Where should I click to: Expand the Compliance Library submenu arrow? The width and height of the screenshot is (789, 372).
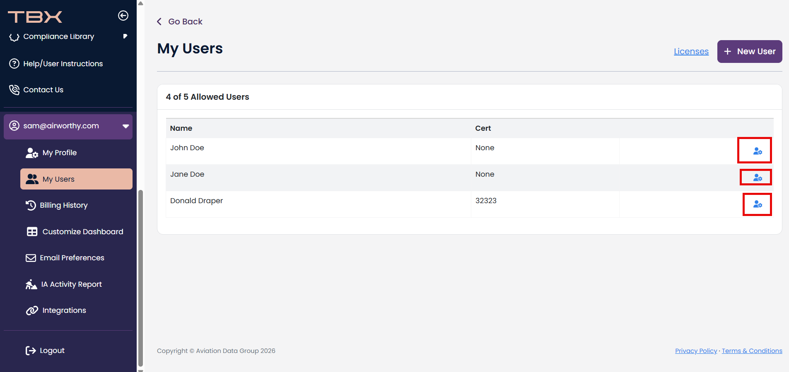(x=125, y=36)
